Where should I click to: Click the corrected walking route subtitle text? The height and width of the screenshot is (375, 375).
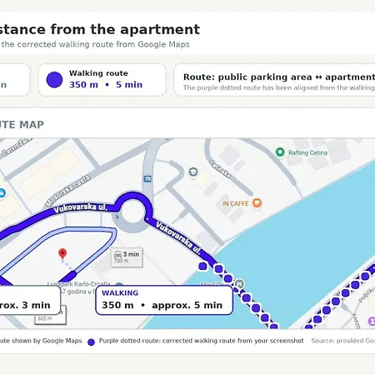click(x=95, y=44)
